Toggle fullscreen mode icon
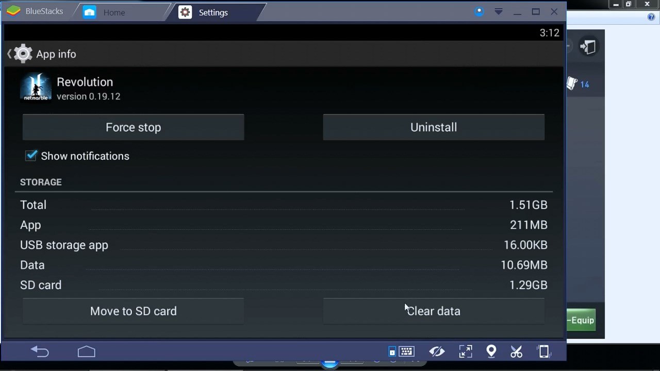Screen dimensions: 660x371 point(466,351)
